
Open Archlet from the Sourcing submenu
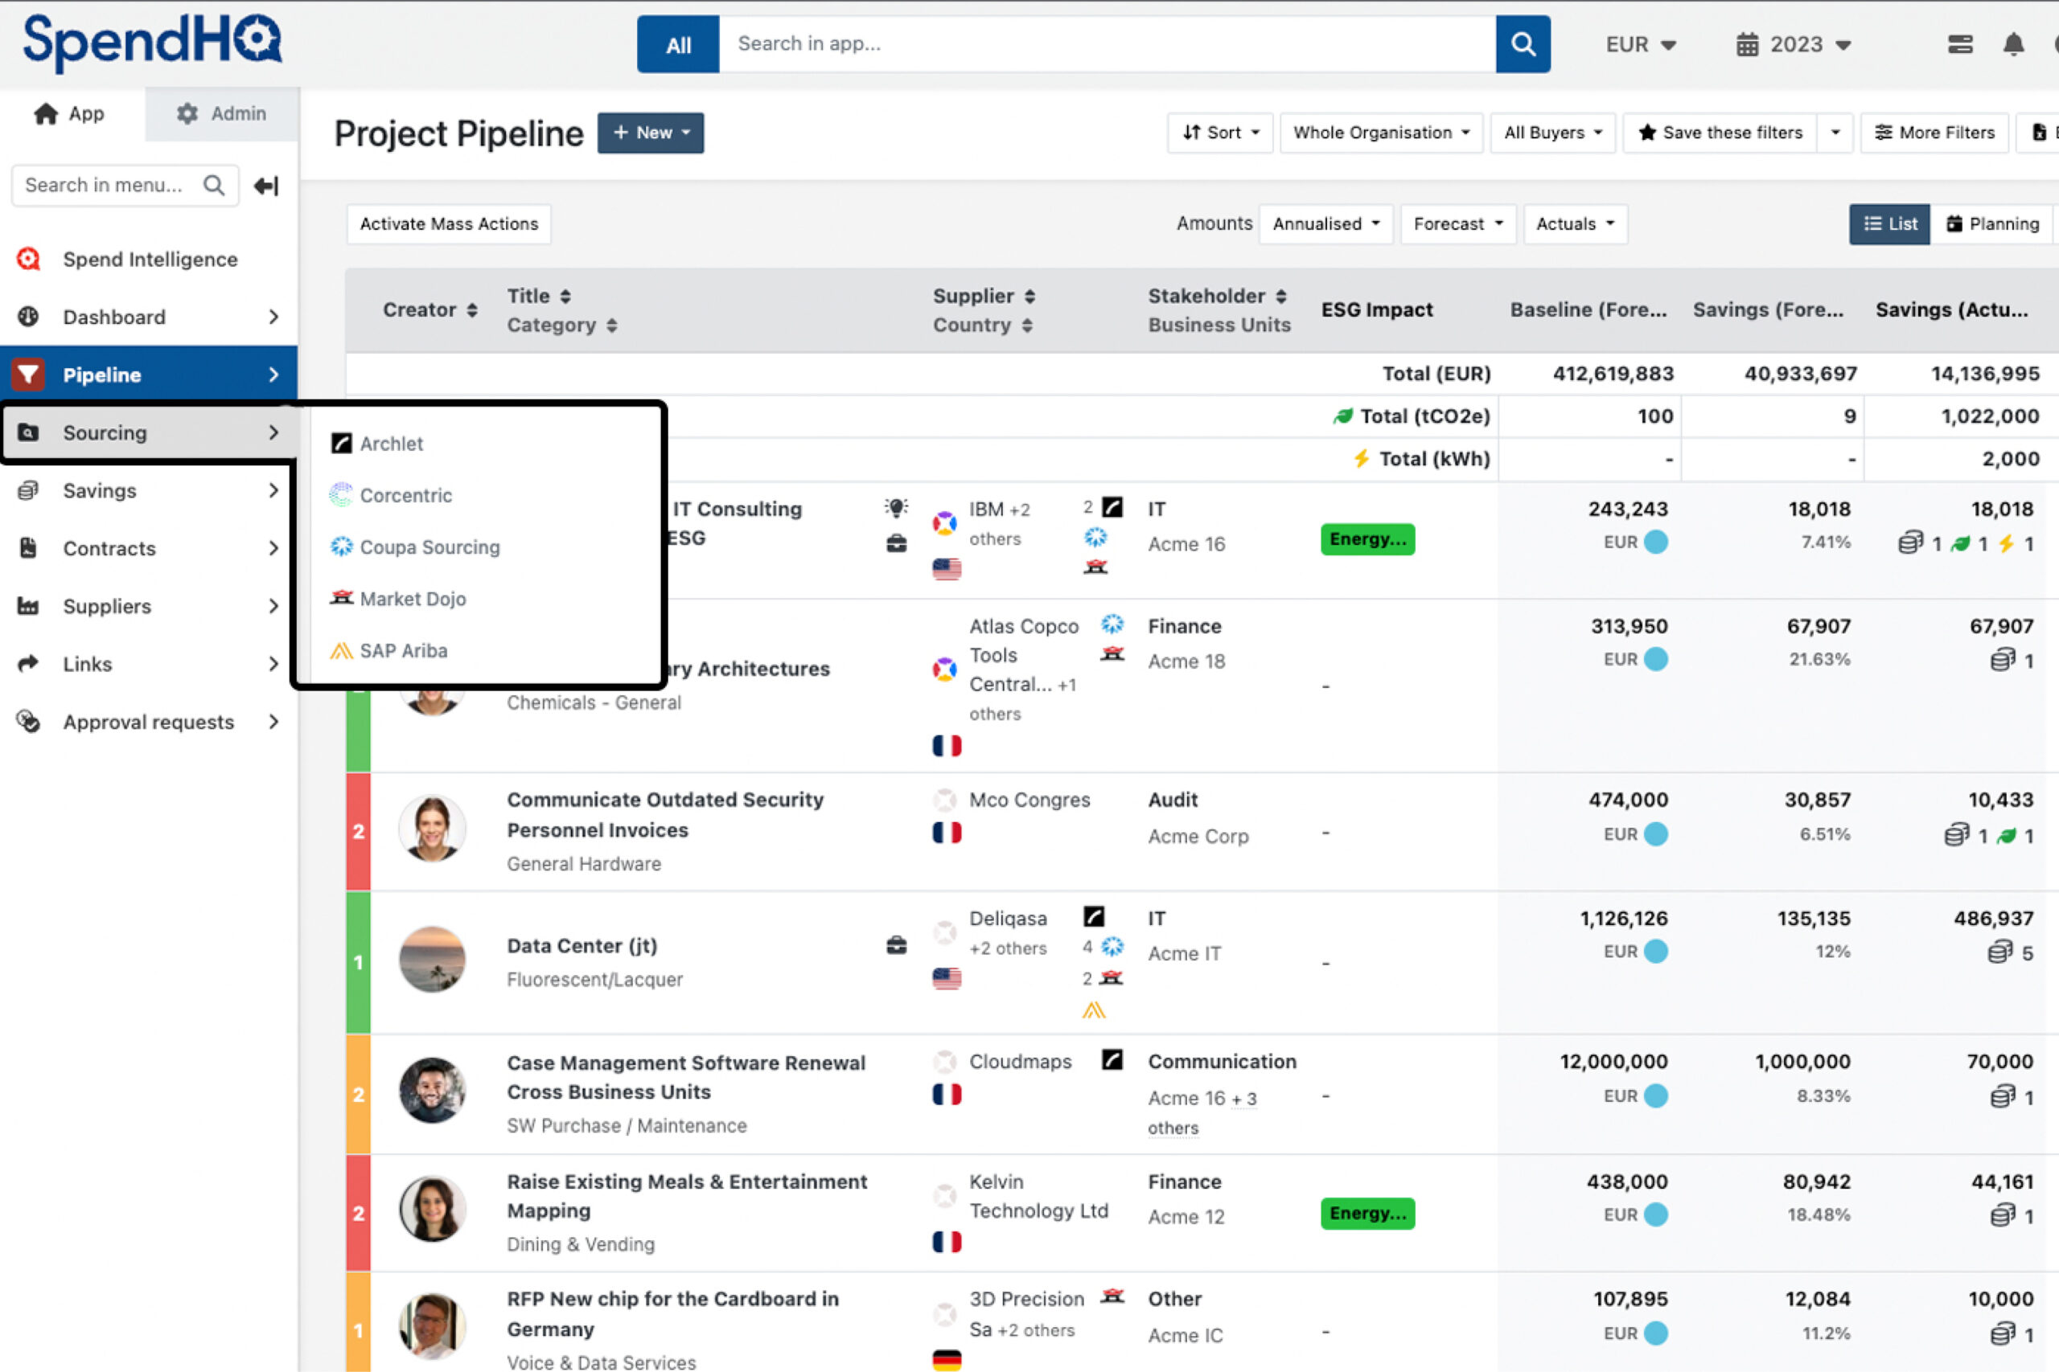click(x=390, y=444)
